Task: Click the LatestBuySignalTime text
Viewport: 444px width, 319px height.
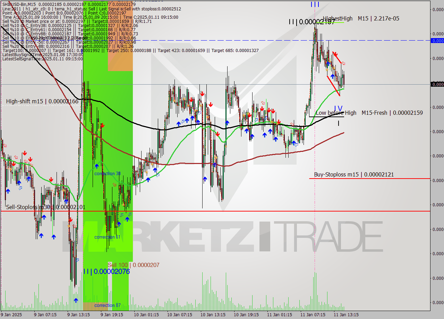Action: coord(43,54)
